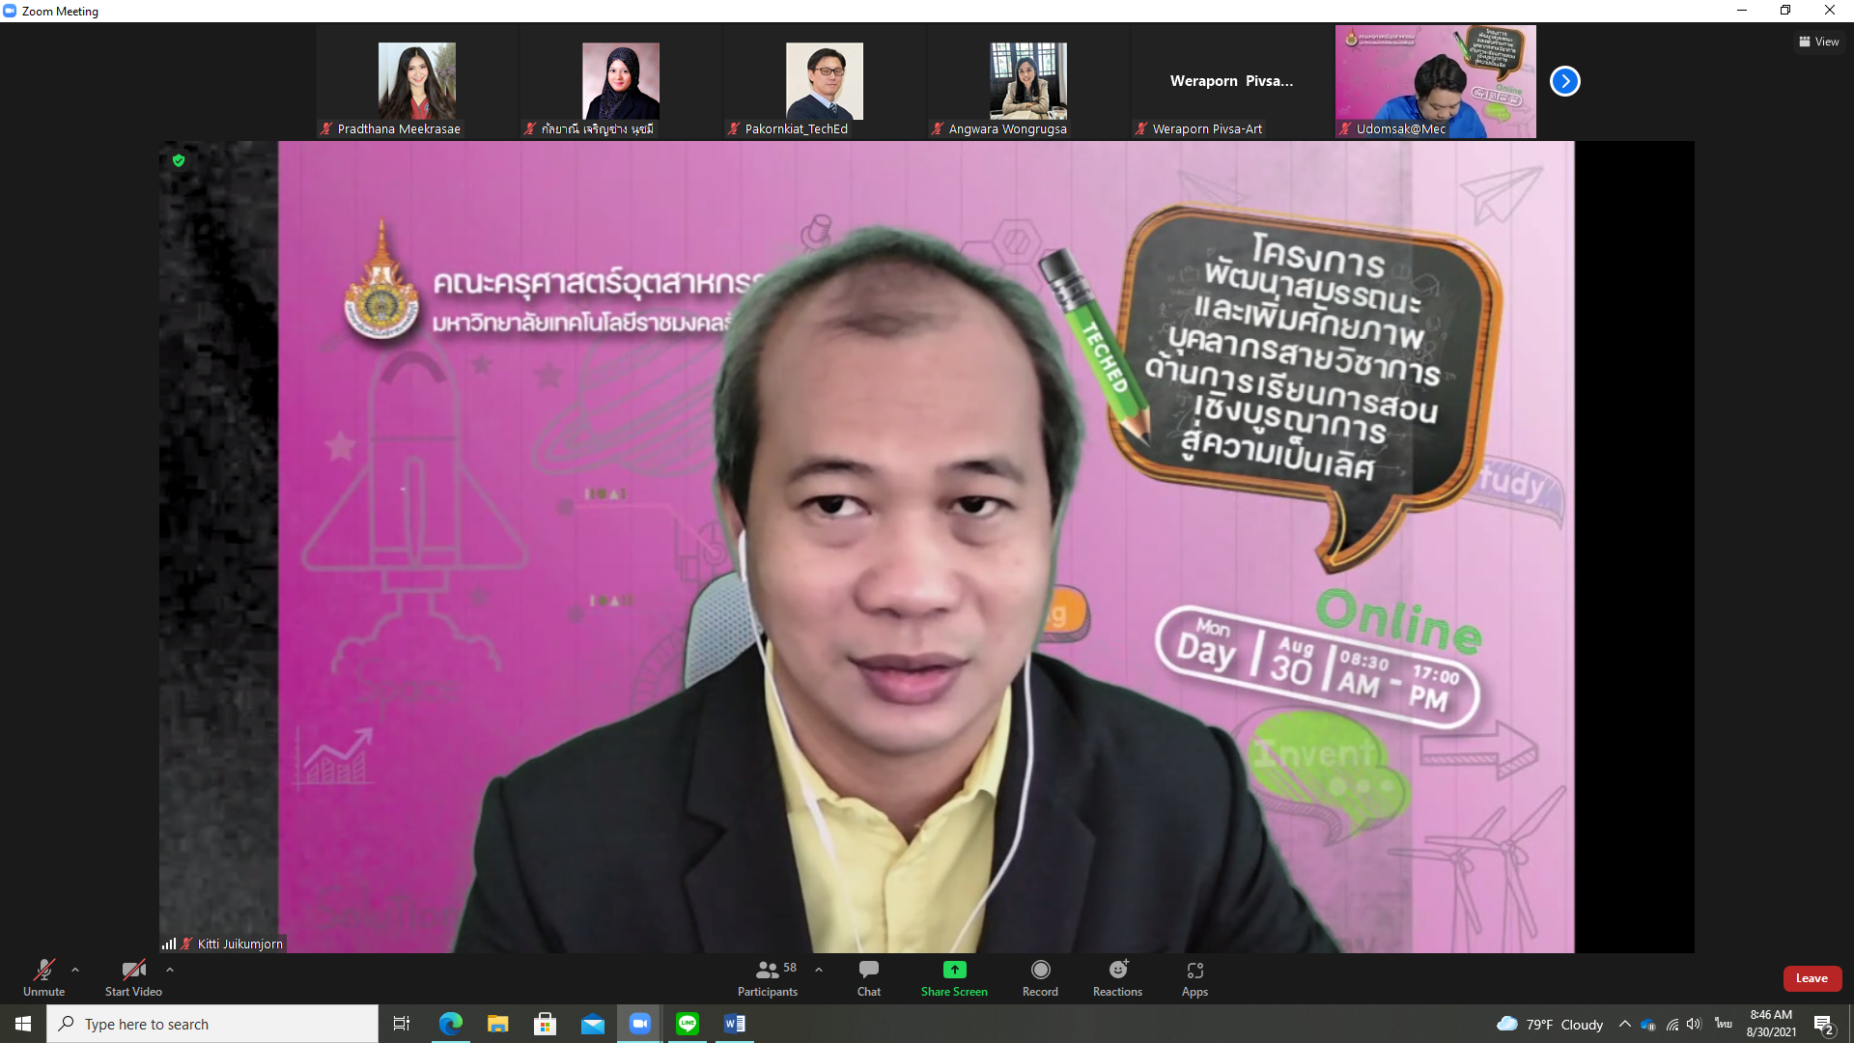Screen dimensions: 1854x1043
Task: Open the Windows Start menu
Action: click(23, 1024)
